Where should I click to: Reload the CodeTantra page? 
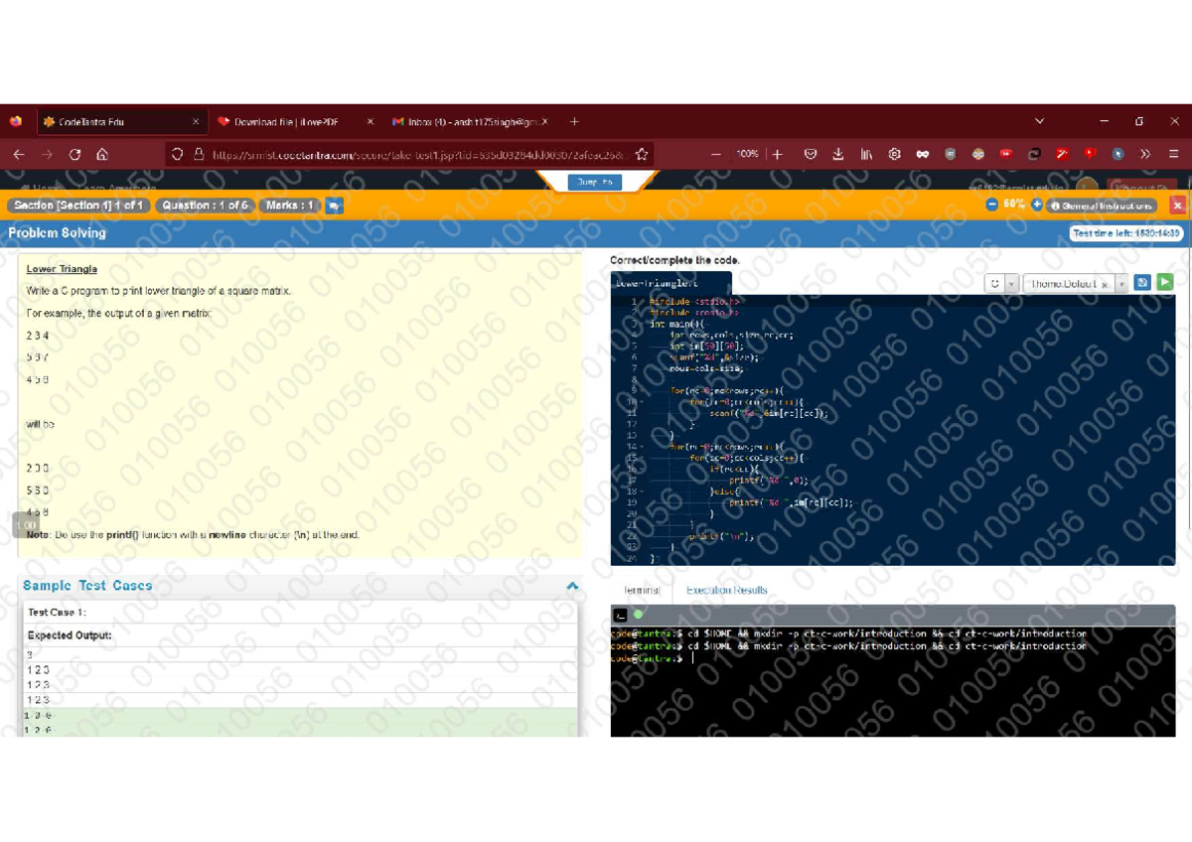[x=74, y=154]
